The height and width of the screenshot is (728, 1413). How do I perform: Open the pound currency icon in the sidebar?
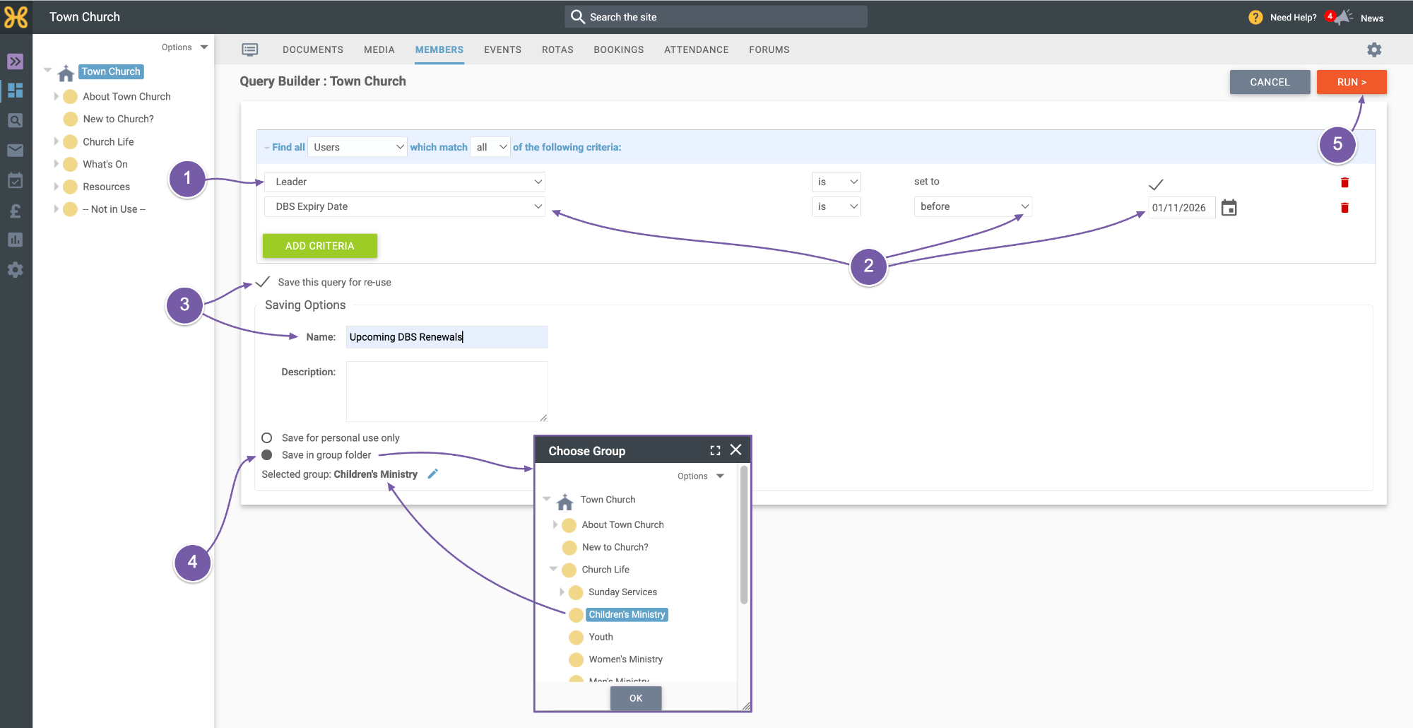click(16, 211)
